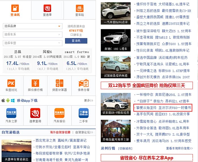
Task: Launch the 违章查询 app icon
Action: (35, 113)
